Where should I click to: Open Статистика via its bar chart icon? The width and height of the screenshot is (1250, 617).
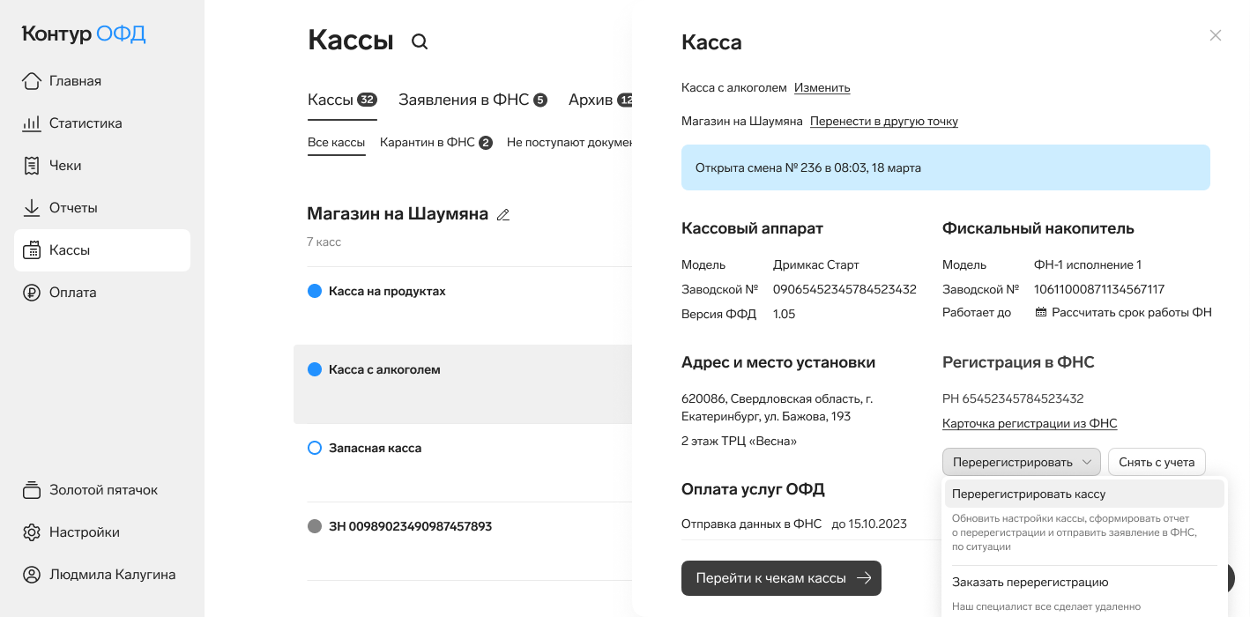(x=32, y=123)
